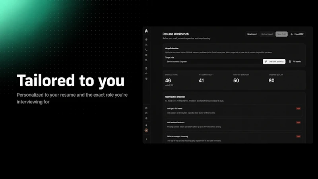318x179 pixels.
Task: Open the document icon in the sidebar
Action: tap(146, 68)
